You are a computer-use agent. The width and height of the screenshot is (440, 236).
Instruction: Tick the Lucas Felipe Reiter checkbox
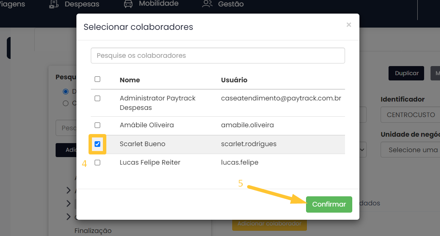(97, 163)
